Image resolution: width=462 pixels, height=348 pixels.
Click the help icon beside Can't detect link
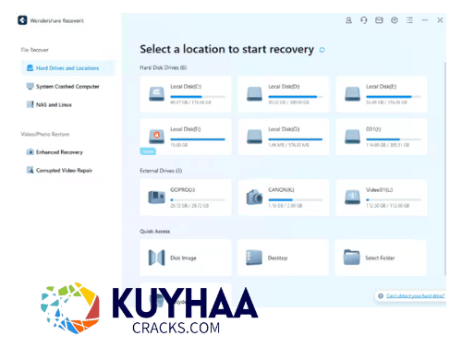pos(381,296)
